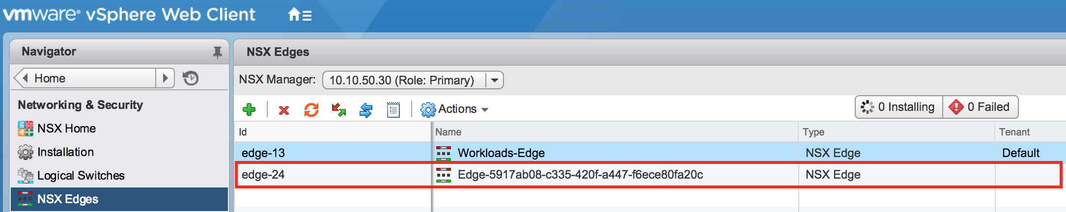Screen dimensions: 1066x212
Task: Click the red X delete icon
Action: click(283, 110)
